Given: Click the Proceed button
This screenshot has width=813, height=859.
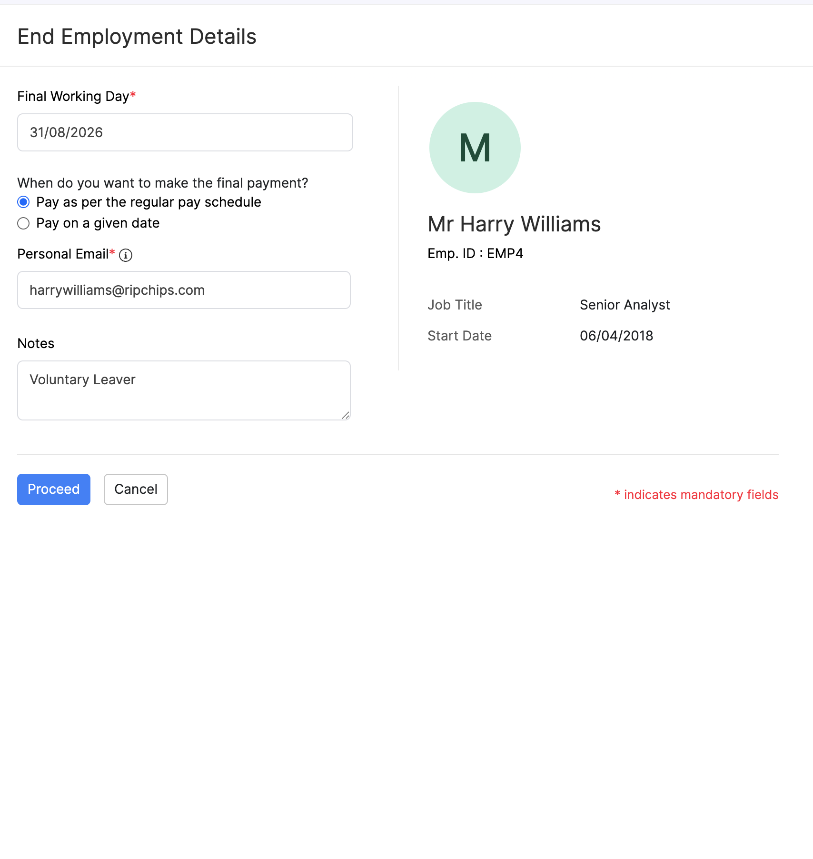Looking at the screenshot, I should click(54, 489).
